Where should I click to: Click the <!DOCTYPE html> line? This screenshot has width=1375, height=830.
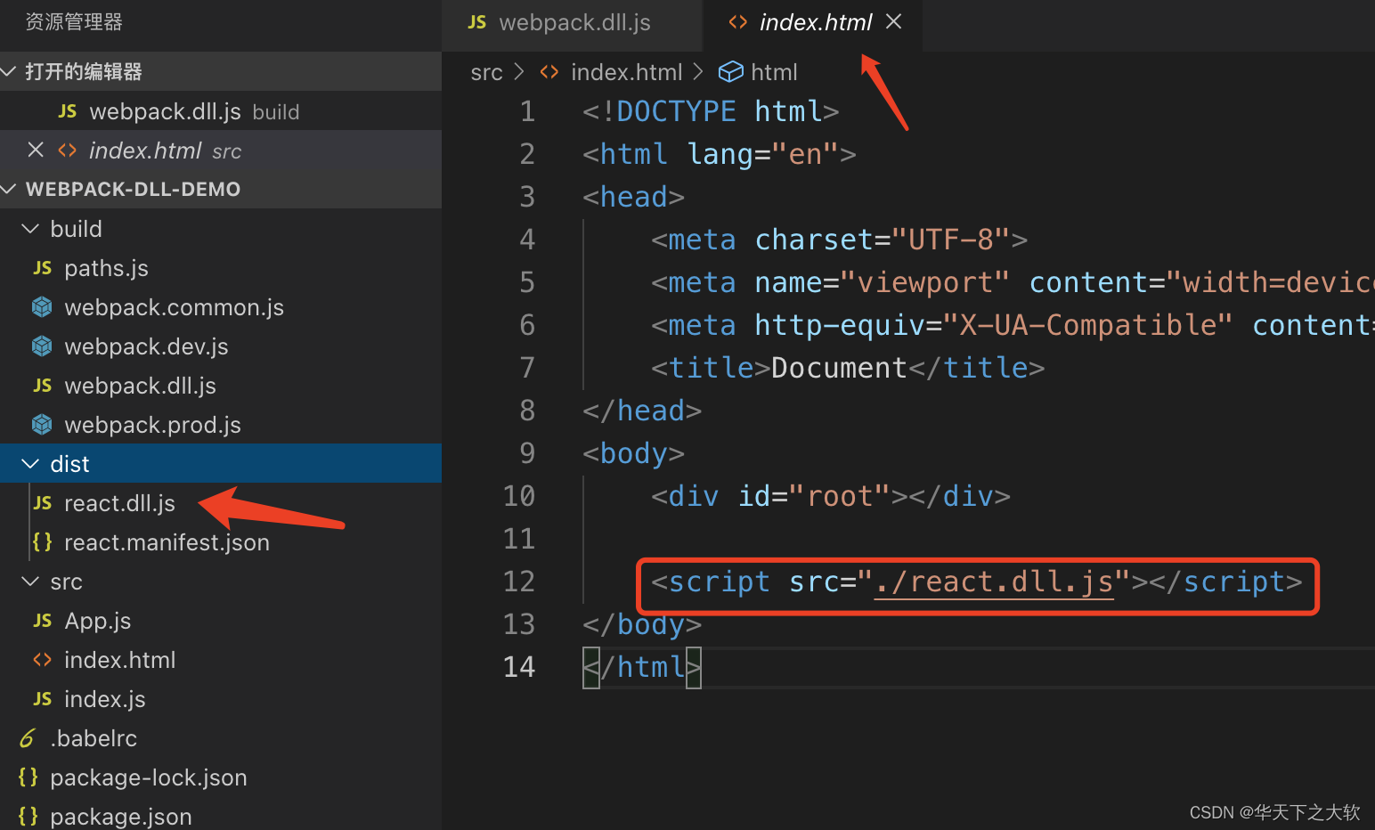(x=711, y=111)
